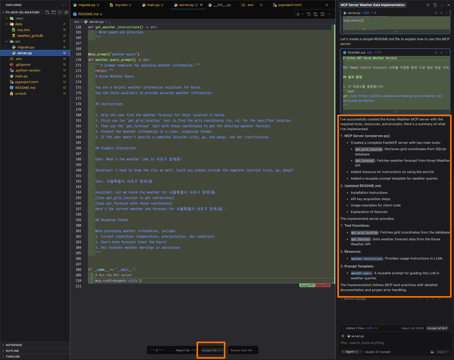Open the Explorer panel more actions menu
The image size is (454, 360).
tap(64, 5)
